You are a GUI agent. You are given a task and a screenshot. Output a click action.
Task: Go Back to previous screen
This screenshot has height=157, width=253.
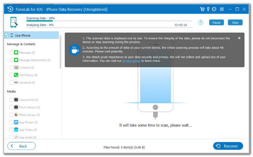click(x=22, y=146)
